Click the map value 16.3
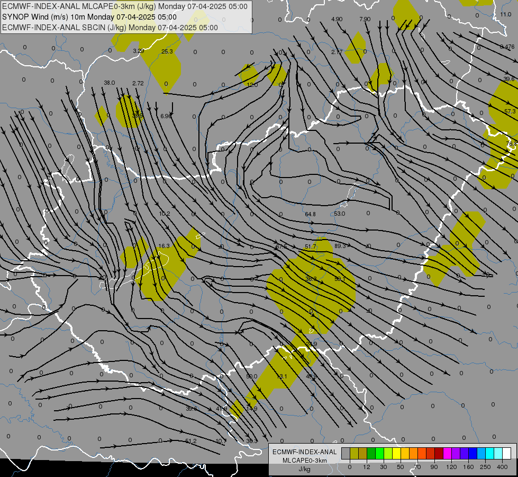Screen dimensions: 518x477 pyautogui.click(x=164, y=246)
